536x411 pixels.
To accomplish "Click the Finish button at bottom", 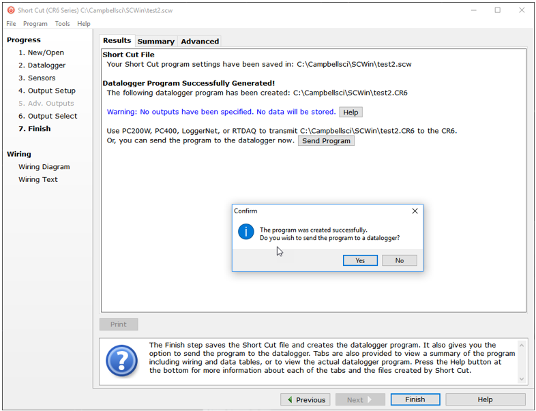I will (x=415, y=399).
